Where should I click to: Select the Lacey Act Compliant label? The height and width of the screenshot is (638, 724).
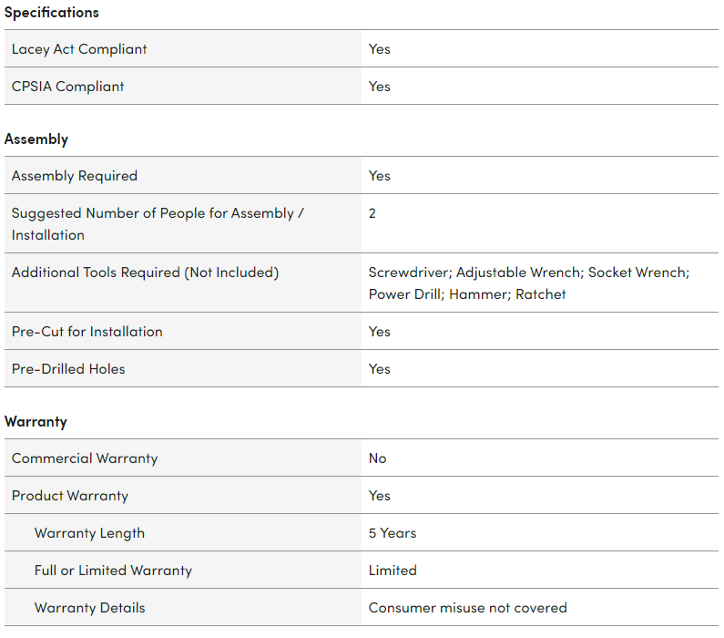(x=79, y=49)
